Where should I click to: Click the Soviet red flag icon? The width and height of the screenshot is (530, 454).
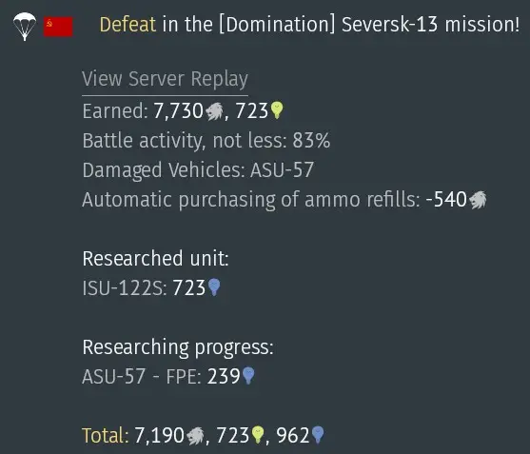point(58,27)
